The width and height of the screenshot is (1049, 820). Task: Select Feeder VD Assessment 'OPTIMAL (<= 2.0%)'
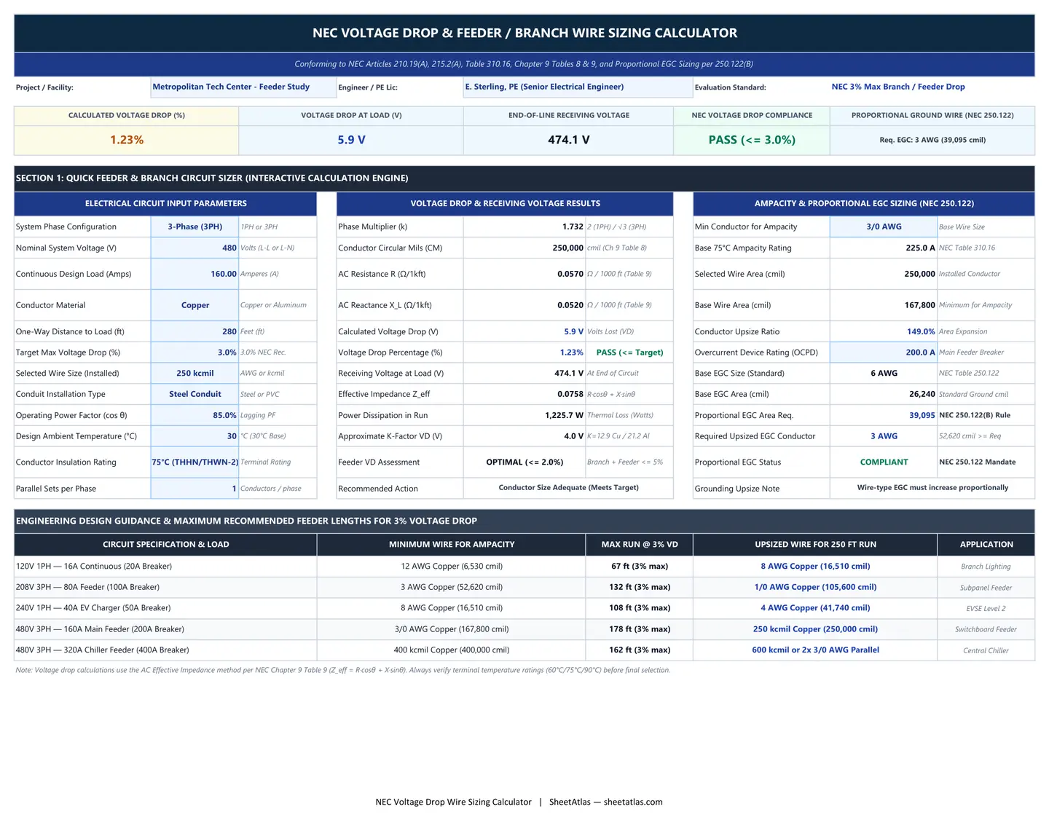point(524,462)
